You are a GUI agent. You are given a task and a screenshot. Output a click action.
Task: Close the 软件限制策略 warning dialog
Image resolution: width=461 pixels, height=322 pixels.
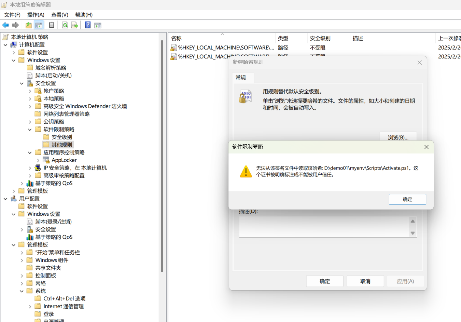click(426, 147)
